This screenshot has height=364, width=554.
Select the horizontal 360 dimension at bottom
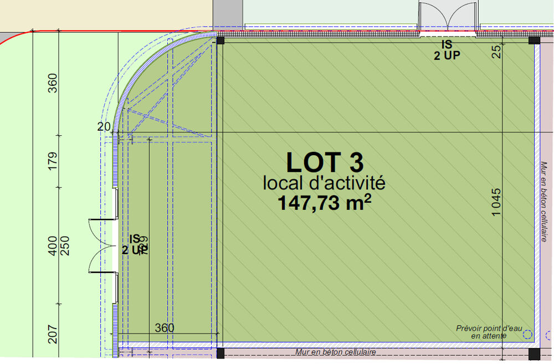tap(165, 328)
